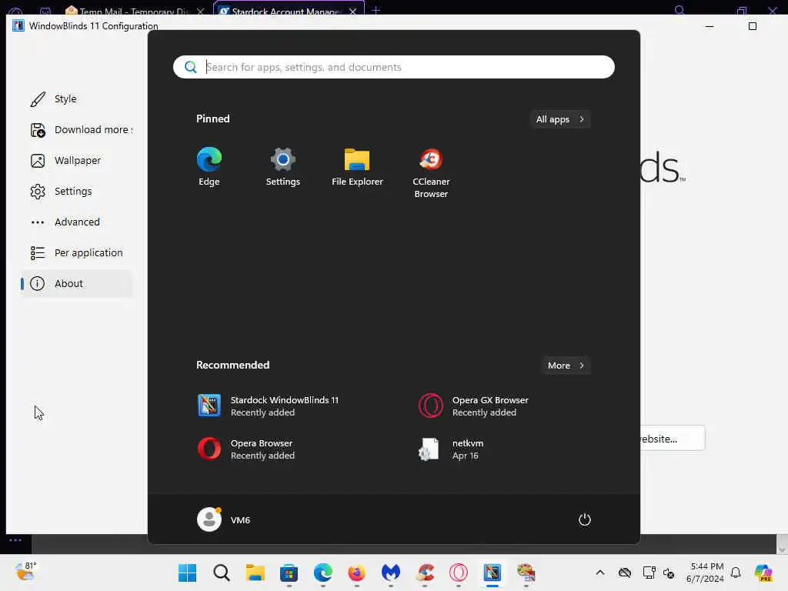Go to Wallpaper section in WindowBlinds
Viewport: 788px width, 591px height.
click(x=76, y=161)
